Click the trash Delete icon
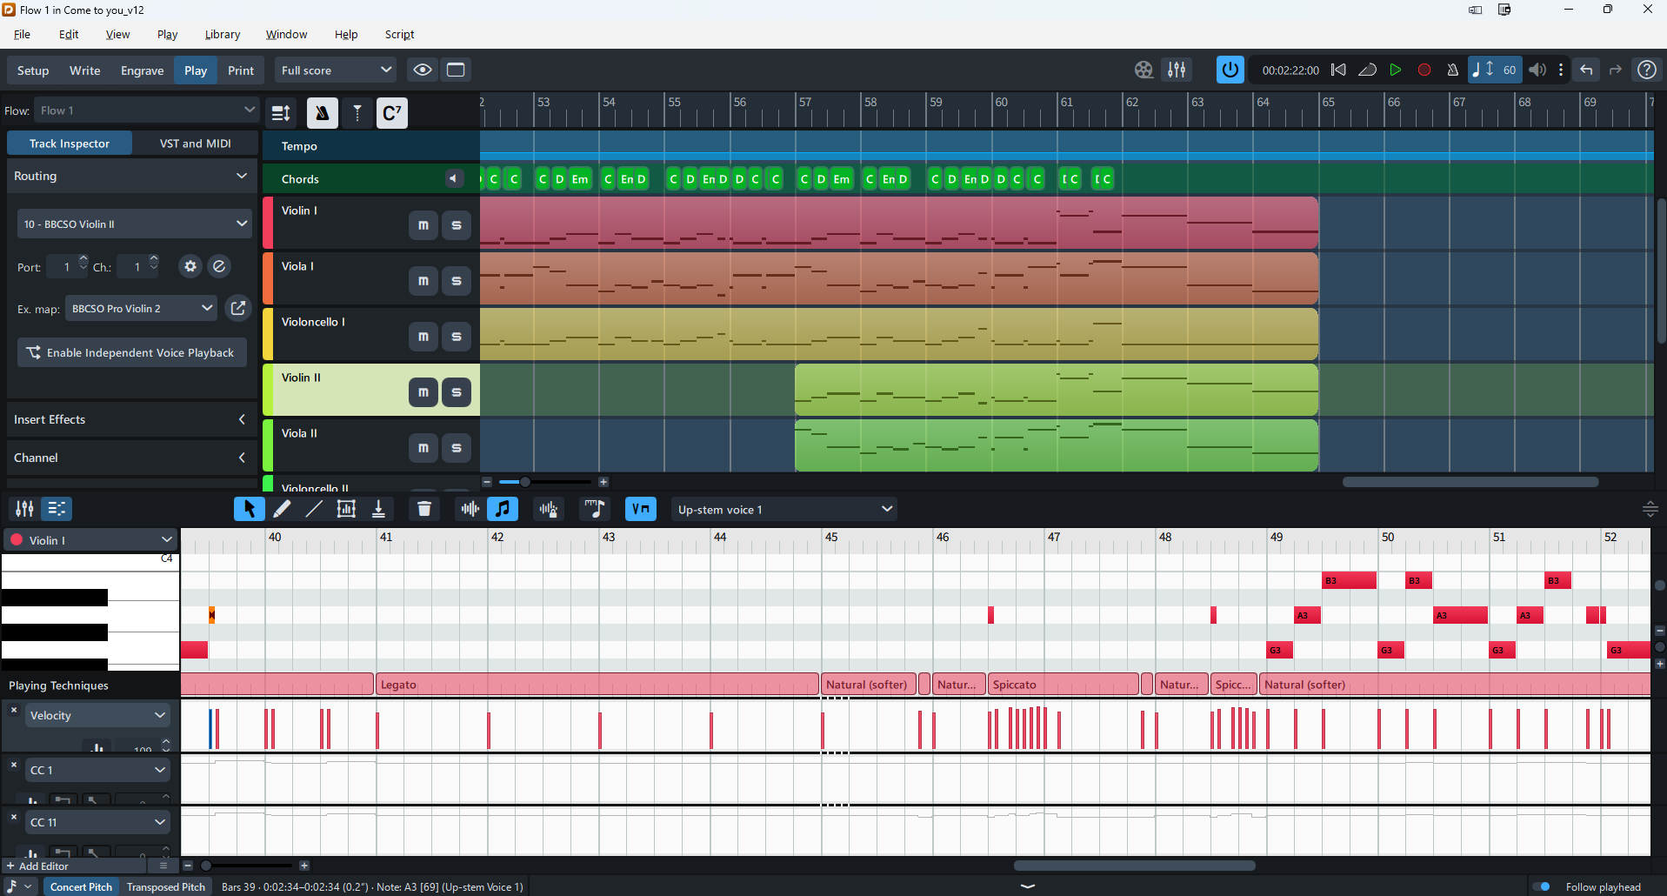The width and height of the screenshot is (1667, 896). [424, 509]
